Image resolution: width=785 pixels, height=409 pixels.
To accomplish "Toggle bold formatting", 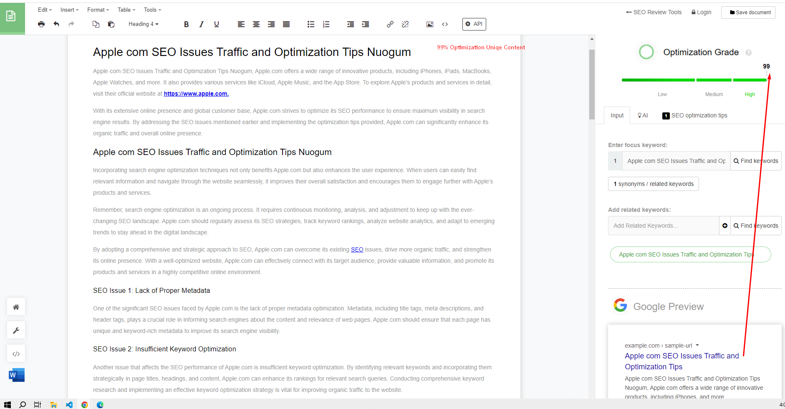I will pyautogui.click(x=186, y=24).
